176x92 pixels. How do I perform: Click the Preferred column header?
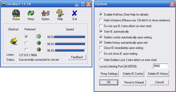click(x=30, y=29)
